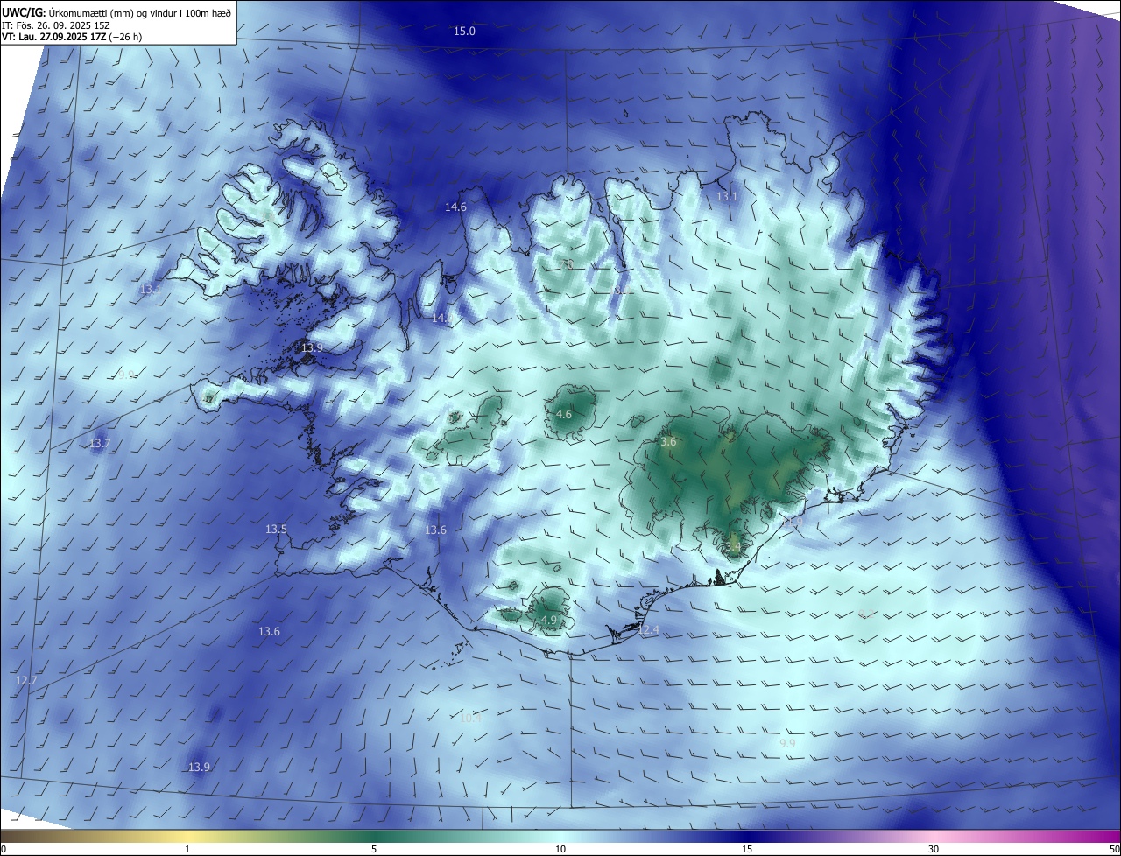Click the 1 tick on the color scale

187,849
